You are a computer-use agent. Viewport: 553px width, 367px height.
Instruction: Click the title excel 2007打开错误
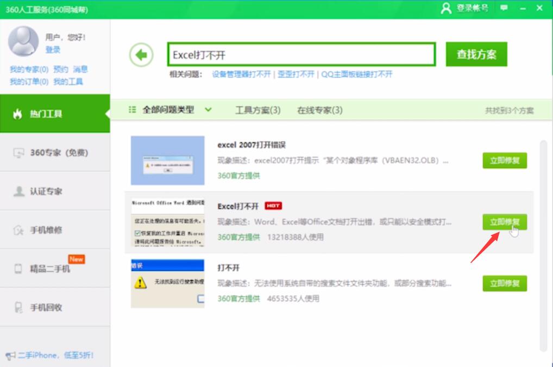click(x=252, y=145)
